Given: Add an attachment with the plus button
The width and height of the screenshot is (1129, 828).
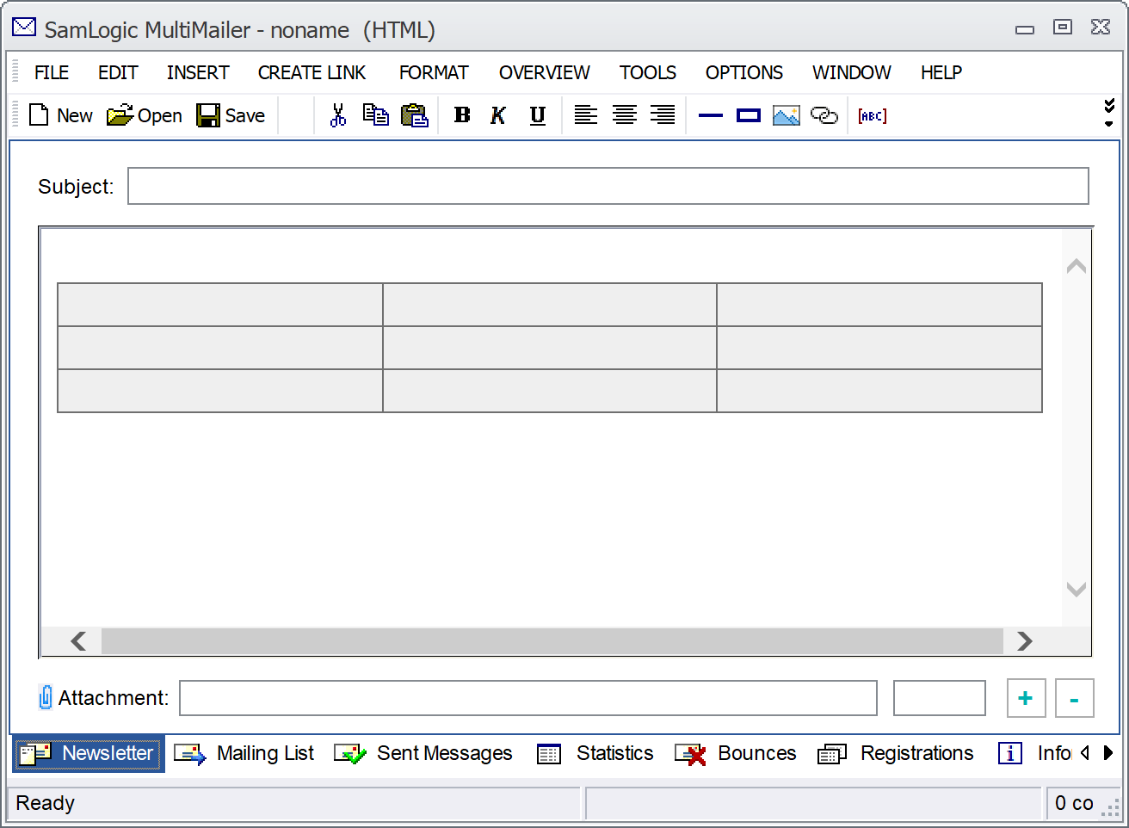Looking at the screenshot, I should pos(1026,698).
